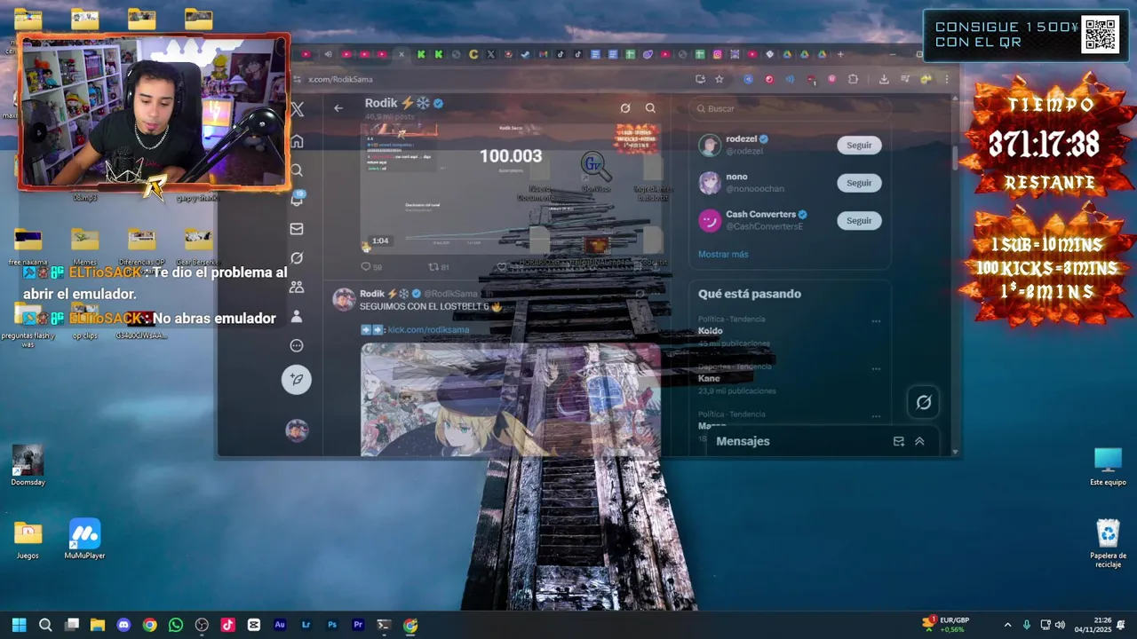1137x639 pixels.
Task: Open X direct messages envelope icon
Action: coord(297,229)
